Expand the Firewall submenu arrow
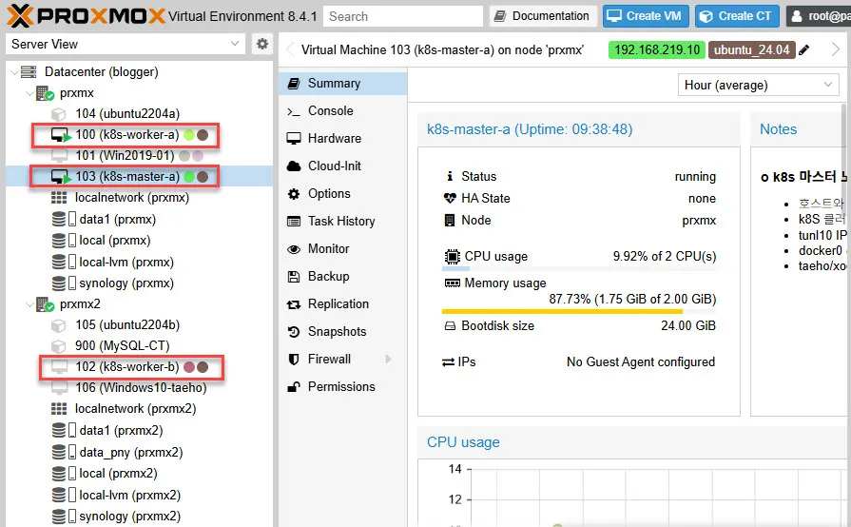Screen dimensions: 851x527 pos(388,360)
